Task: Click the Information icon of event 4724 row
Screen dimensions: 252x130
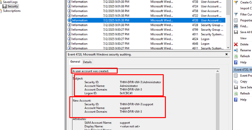Action: click(x=69, y=6)
